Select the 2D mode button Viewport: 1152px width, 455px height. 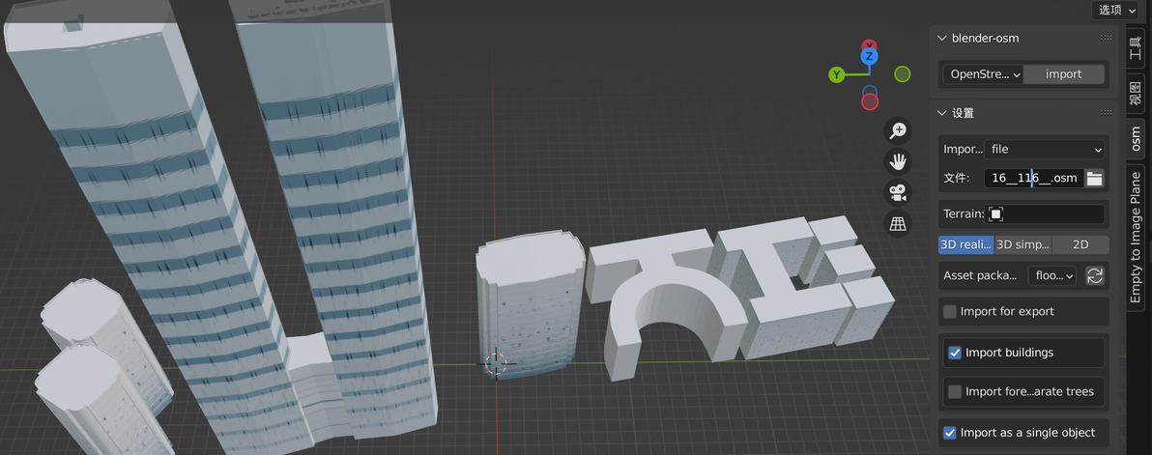(x=1080, y=245)
